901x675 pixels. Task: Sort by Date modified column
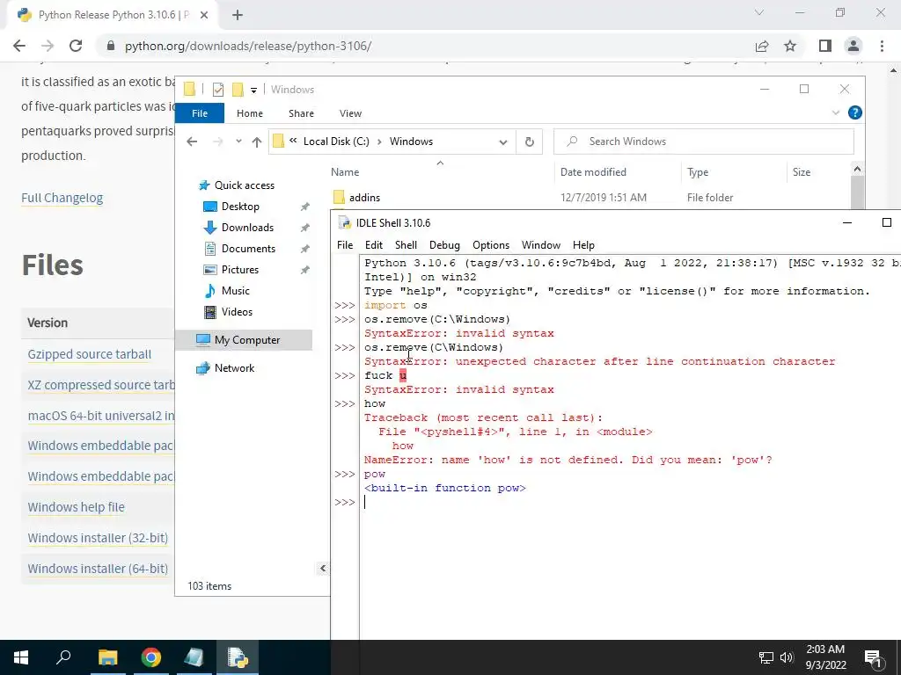pos(593,172)
